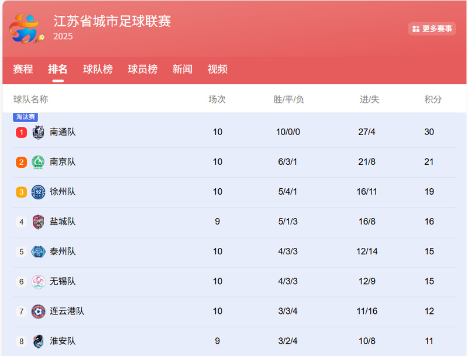Click 连云港队 goals 11/16

coord(367,311)
